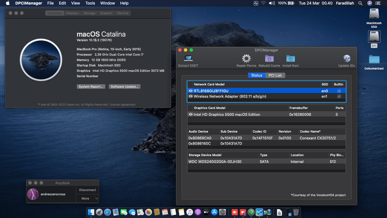Screen dimensions: 387x218
Task: Click eye icon beside RTL8168GU/8111GU
Action: tap(191, 91)
